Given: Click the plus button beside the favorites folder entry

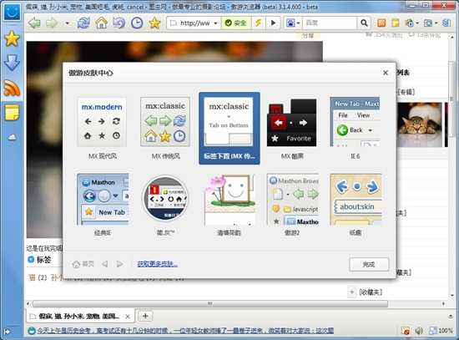Looking at the screenshot, I should click(352, 292).
